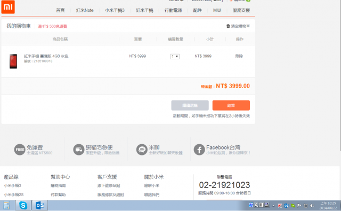The width and height of the screenshot is (341, 211).
Task: Open the purchase quantity dropdown
Action: coord(175,57)
